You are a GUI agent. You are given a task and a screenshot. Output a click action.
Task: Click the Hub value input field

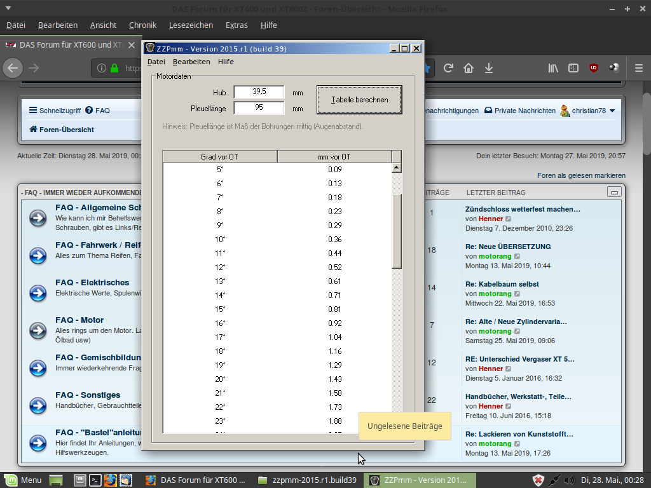[x=259, y=92]
